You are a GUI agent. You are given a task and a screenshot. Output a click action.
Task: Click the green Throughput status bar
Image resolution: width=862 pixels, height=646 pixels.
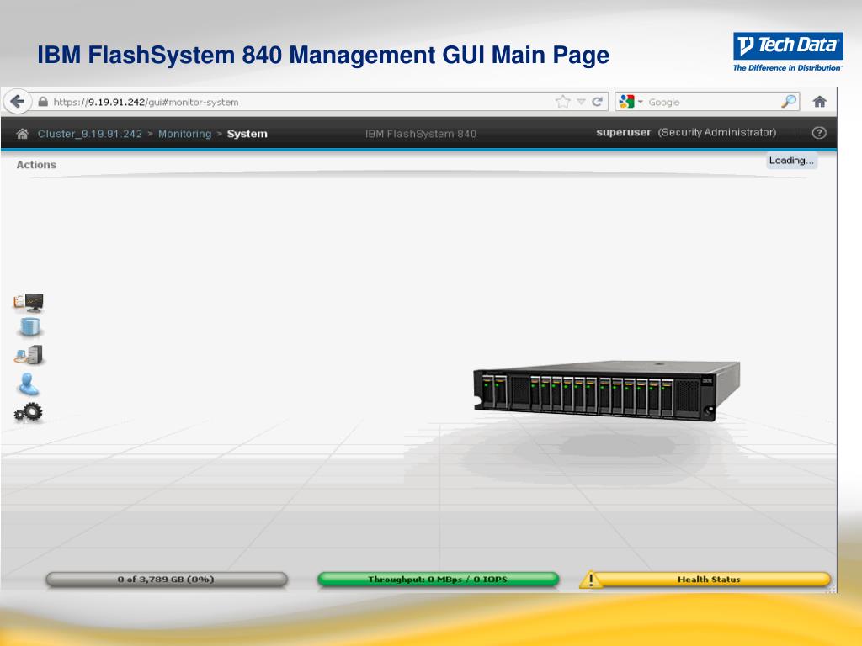[438, 579]
